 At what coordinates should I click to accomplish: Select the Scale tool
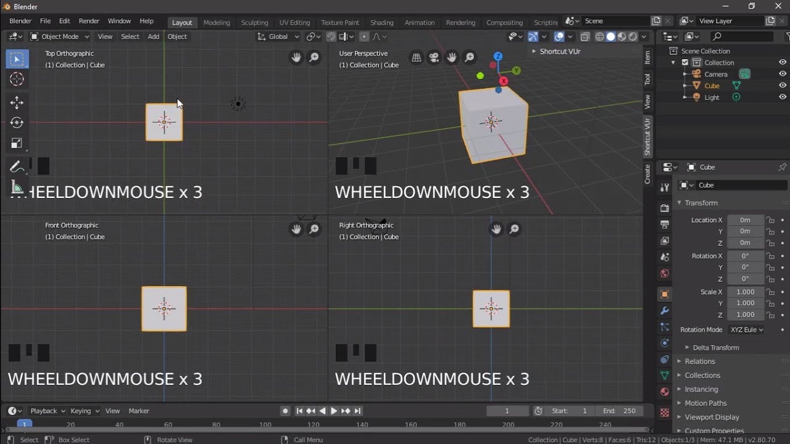[17, 143]
